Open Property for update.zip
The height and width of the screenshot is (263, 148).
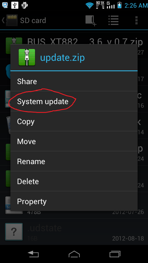pyautogui.click(x=74, y=201)
